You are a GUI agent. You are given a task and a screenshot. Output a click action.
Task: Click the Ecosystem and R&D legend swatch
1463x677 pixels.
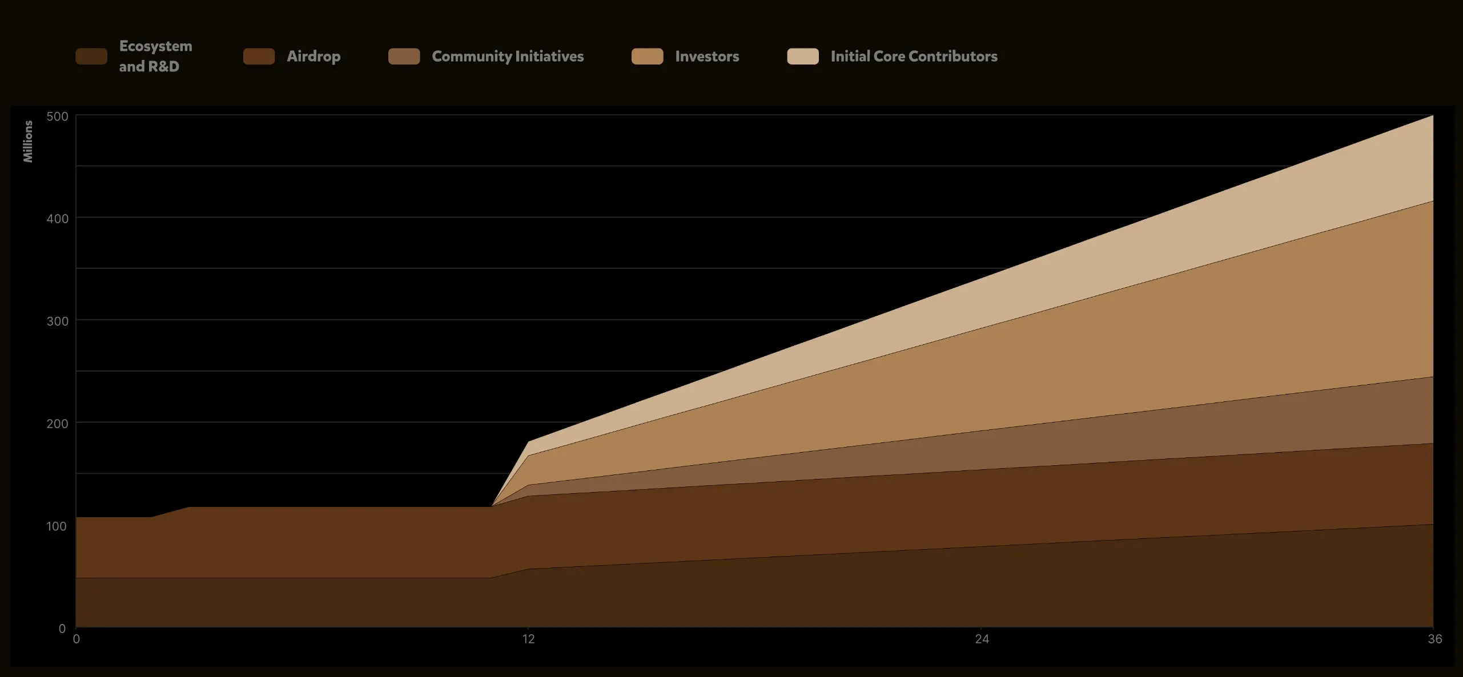click(91, 57)
